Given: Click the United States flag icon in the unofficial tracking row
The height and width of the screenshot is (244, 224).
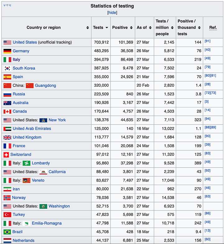Looking at the screenshot, I should coord(7,42).
